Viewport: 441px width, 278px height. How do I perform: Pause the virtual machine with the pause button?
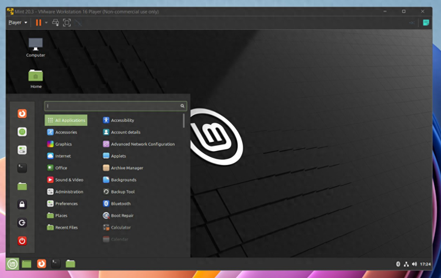pos(38,23)
